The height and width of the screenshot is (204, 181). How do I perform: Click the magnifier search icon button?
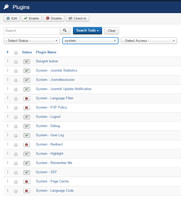click(x=65, y=31)
